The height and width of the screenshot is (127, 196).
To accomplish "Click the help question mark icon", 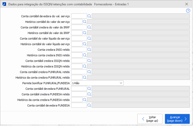I will point(188,11).
